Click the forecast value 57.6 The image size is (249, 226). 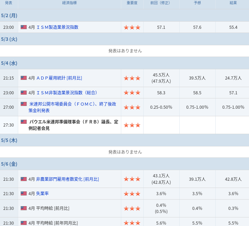[197, 27]
